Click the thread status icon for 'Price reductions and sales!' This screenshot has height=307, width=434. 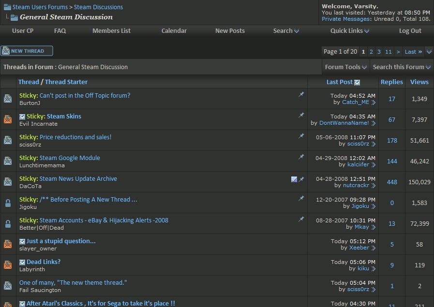(8, 140)
